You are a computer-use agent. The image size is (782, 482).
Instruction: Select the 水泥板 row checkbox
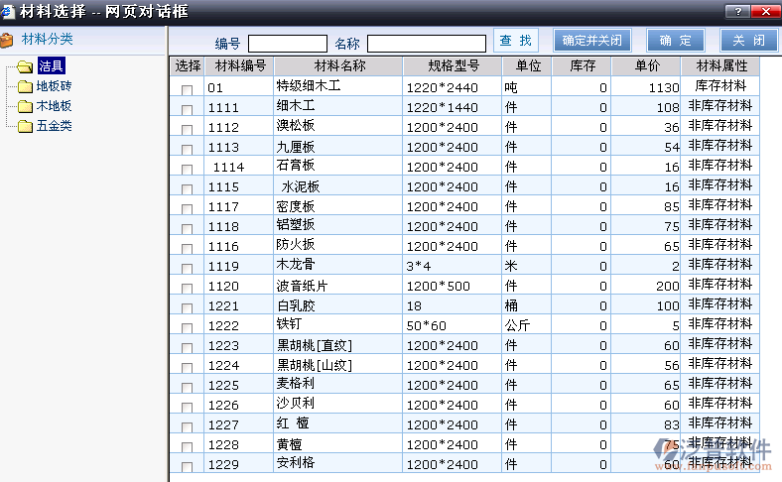tap(187, 188)
